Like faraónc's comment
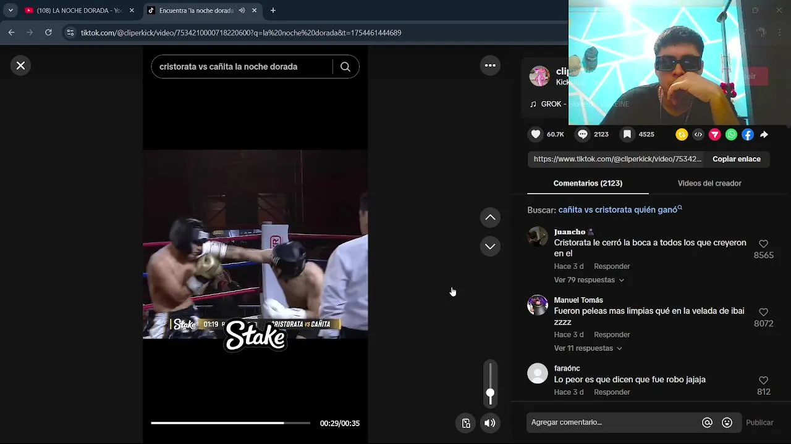Viewport: 791px width, 444px height. [763, 380]
